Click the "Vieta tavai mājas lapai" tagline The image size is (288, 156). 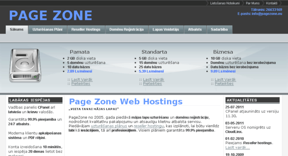(94, 109)
